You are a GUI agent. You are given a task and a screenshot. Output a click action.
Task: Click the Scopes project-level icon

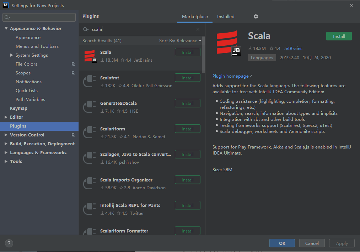74,73
